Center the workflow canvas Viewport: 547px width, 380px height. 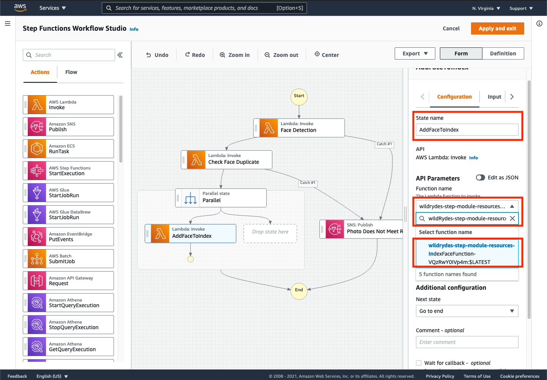pos(327,55)
